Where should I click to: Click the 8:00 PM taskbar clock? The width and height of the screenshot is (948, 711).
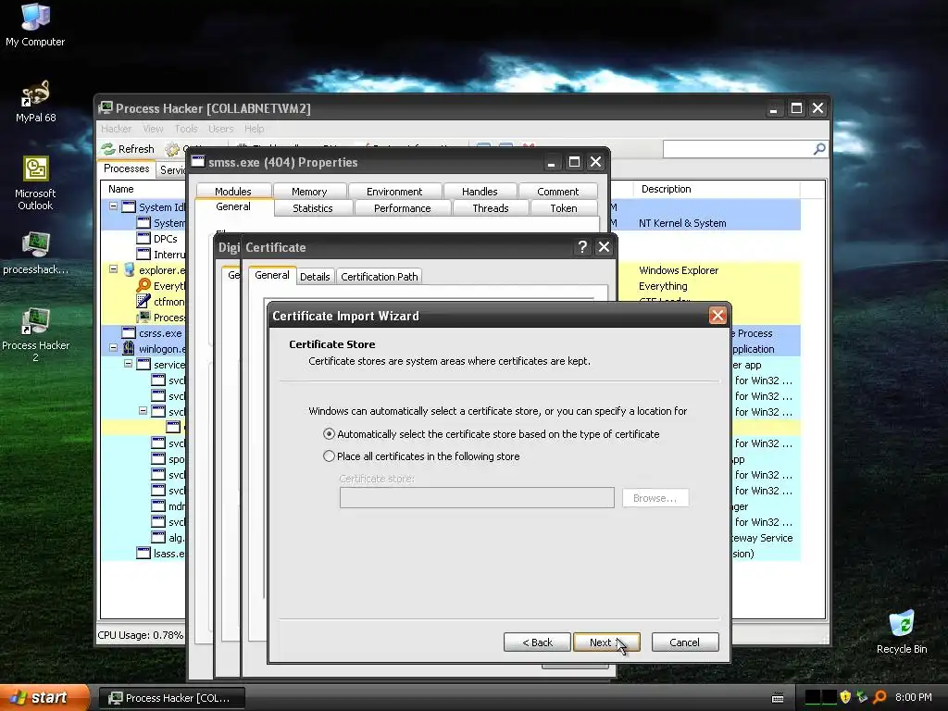(914, 697)
